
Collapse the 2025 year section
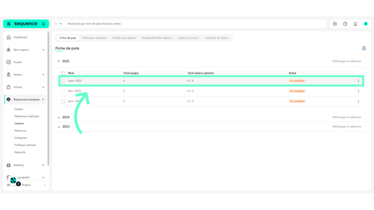tap(59, 61)
